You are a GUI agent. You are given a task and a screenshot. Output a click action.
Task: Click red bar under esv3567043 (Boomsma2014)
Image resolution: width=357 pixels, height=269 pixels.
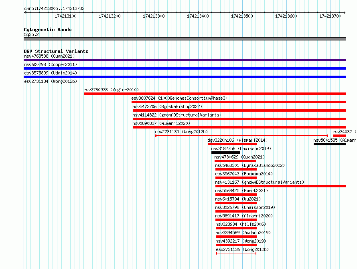pos(236,178)
